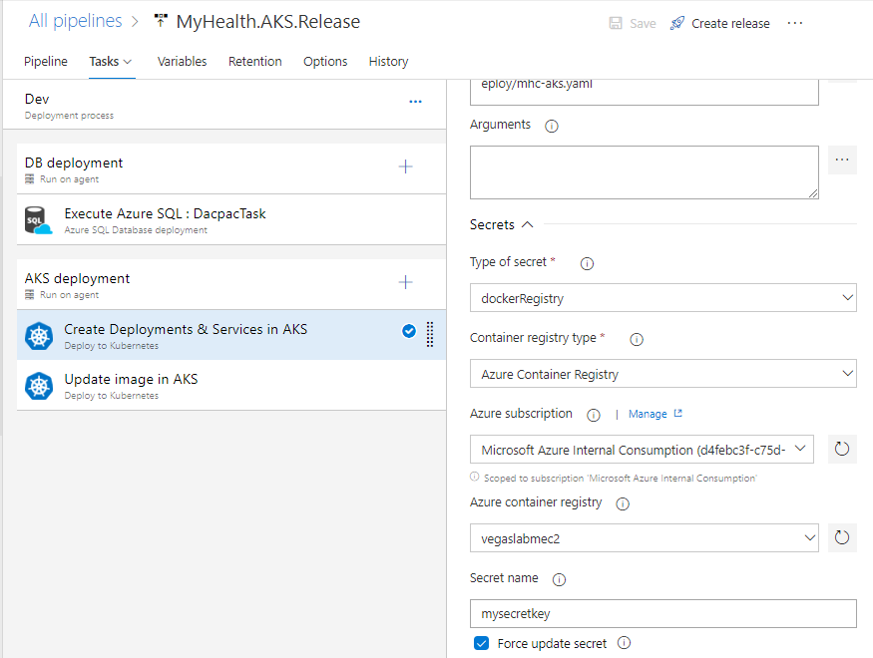Open the Azure subscription dropdown

click(642, 450)
